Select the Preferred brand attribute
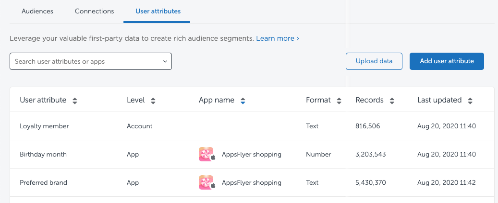Image resolution: width=498 pixels, height=203 pixels. click(43, 182)
